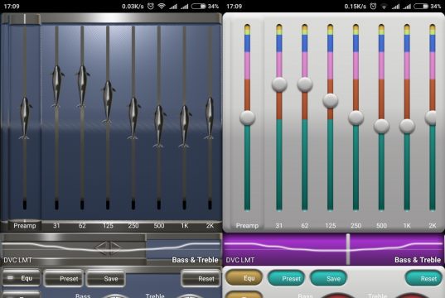This screenshot has width=445, height=298.
Task: Toggle the gold Equ button in white skin
Action: (244, 277)
